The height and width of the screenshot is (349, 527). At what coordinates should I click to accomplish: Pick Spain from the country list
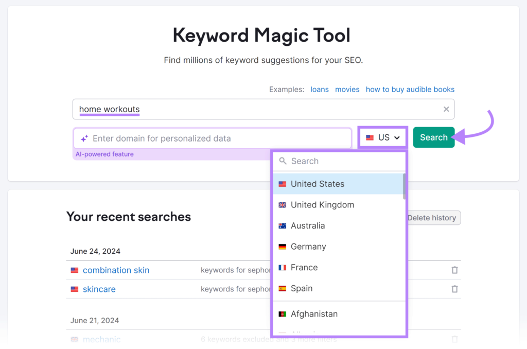pos(338,288)
